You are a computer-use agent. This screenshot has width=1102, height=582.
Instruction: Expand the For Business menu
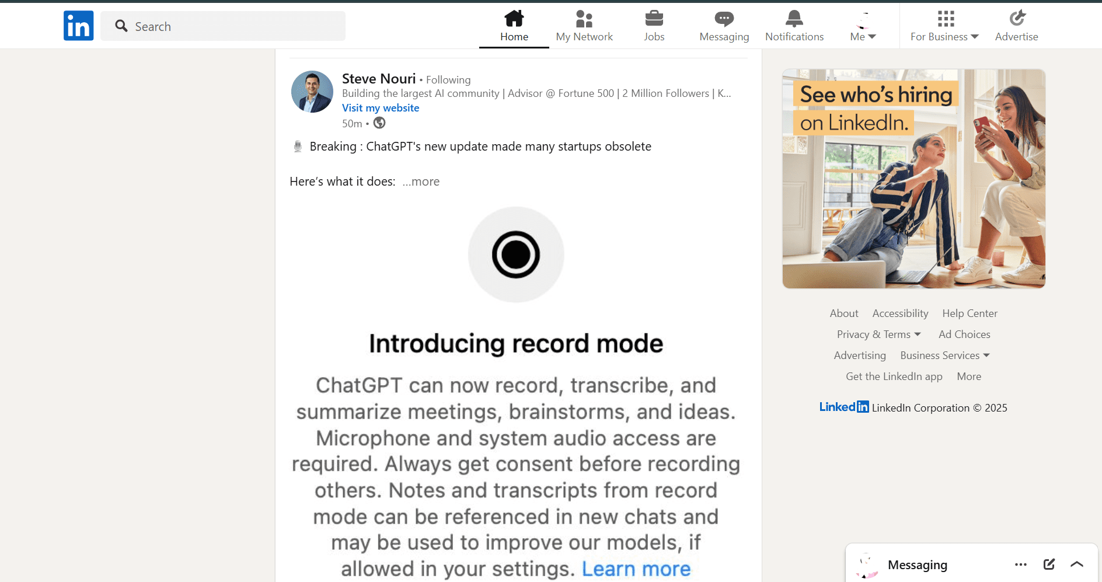coord(944,26)
